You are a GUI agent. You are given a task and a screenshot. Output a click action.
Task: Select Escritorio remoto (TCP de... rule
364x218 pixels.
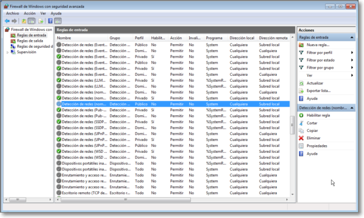(x=172, y=193)
